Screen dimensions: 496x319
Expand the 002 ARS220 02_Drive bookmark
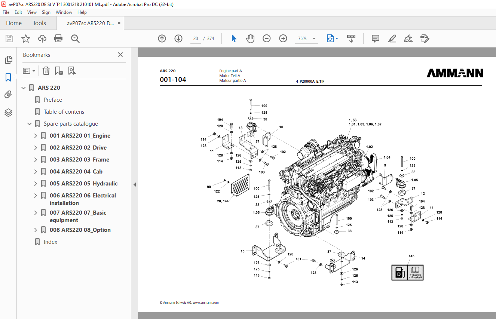(36, 148)
